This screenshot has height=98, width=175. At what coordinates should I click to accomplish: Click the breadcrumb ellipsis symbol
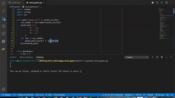click(x=41, y=7)
